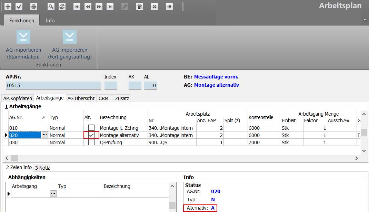Go to previous record icon
The image size is (369, 212).
point(88,7)
